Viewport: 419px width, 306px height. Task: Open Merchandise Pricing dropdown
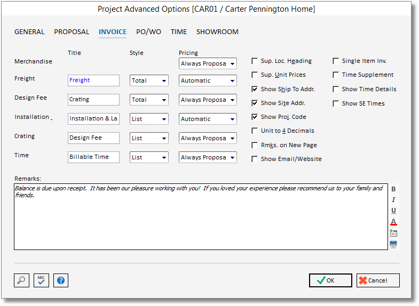[208, 63]
